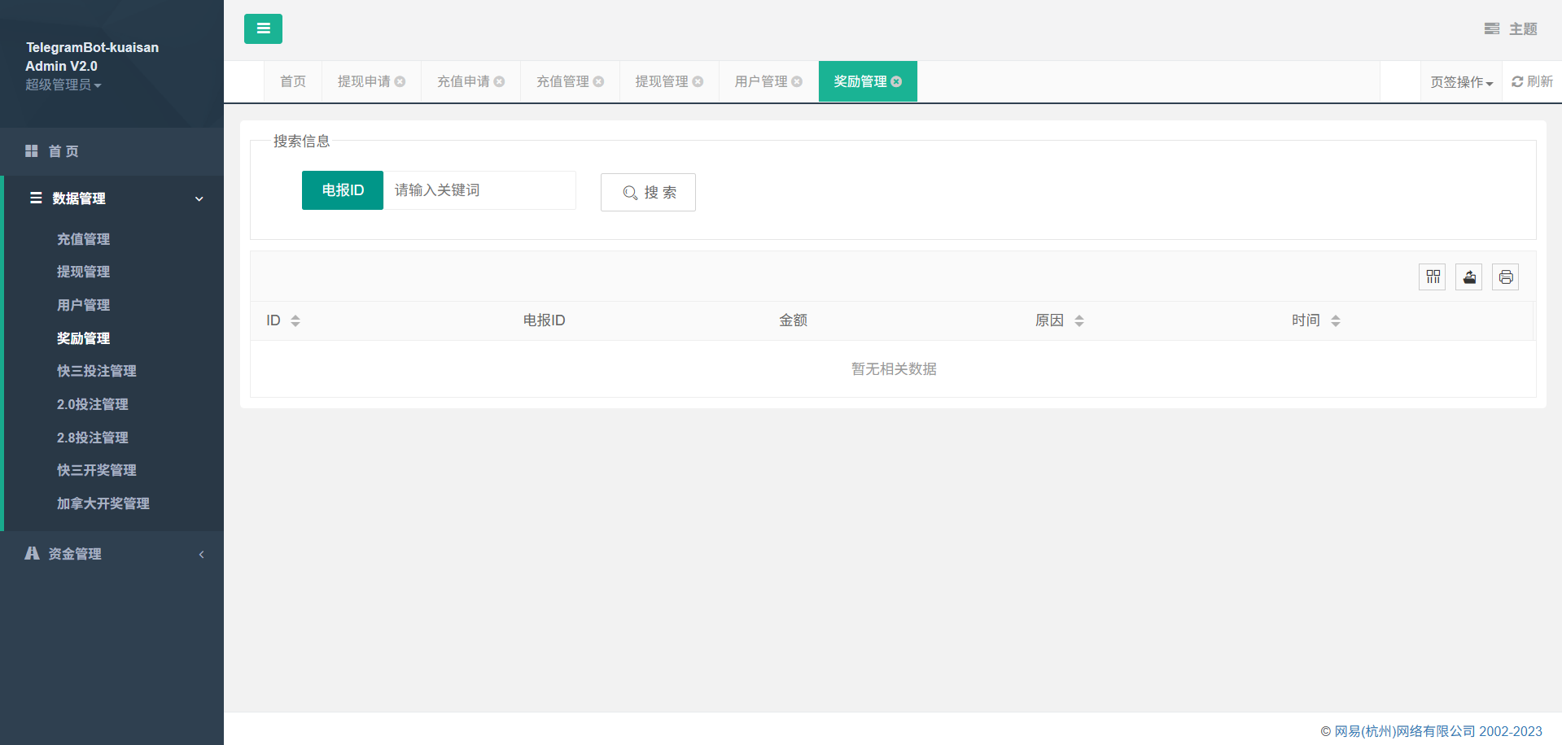Close the 充值管理 tab using its X icon

pyautogui.click(x=598, y=81)
